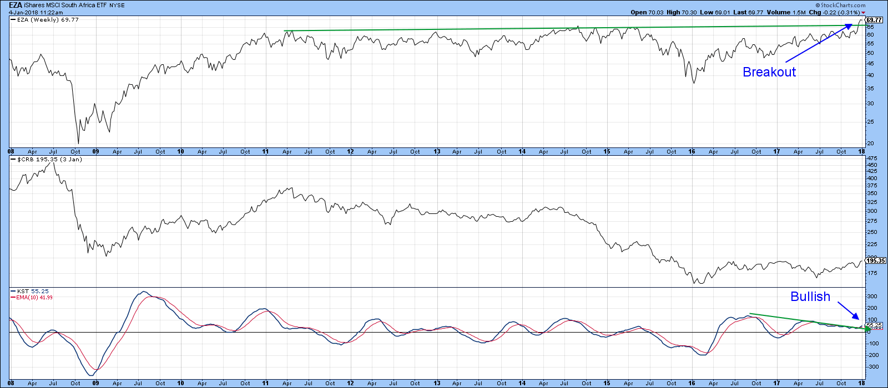Click year 17 on the KST panel time axis
Viewport: 888px width, 388px height.
click(777, 384)
